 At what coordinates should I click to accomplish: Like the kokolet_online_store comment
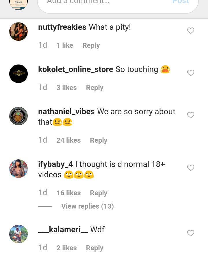[191, 73]
